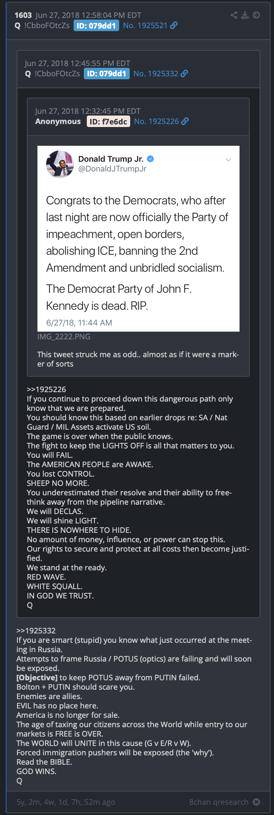The image size is (274, 815).
Task: Click link icon beside No. 1925521
Action: (174, 26)
